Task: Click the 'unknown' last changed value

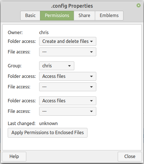Action: 48,124
